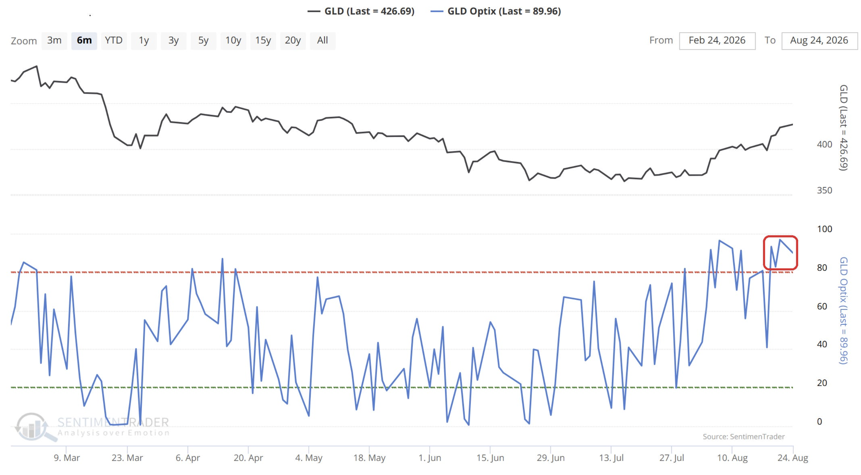Click the 23. Mar axis label
Screen dimensions: 861x475
[x=127, y=458]
